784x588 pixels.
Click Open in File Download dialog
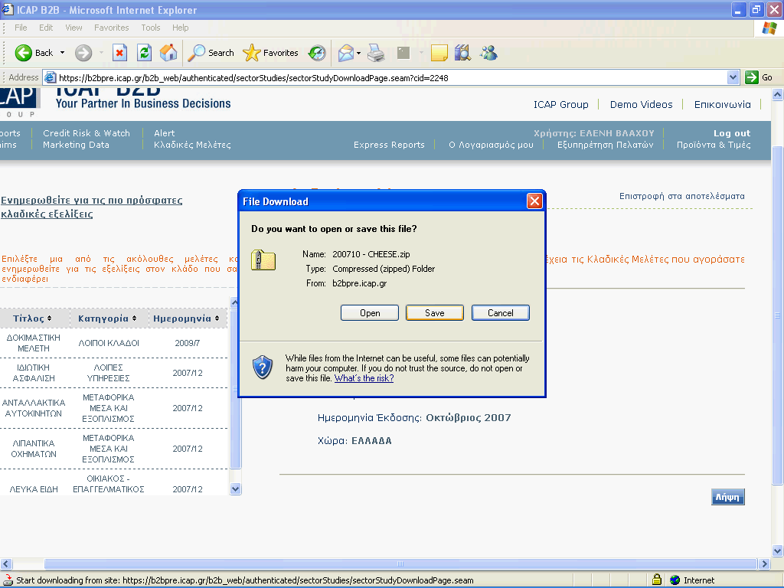pos(370,313)
